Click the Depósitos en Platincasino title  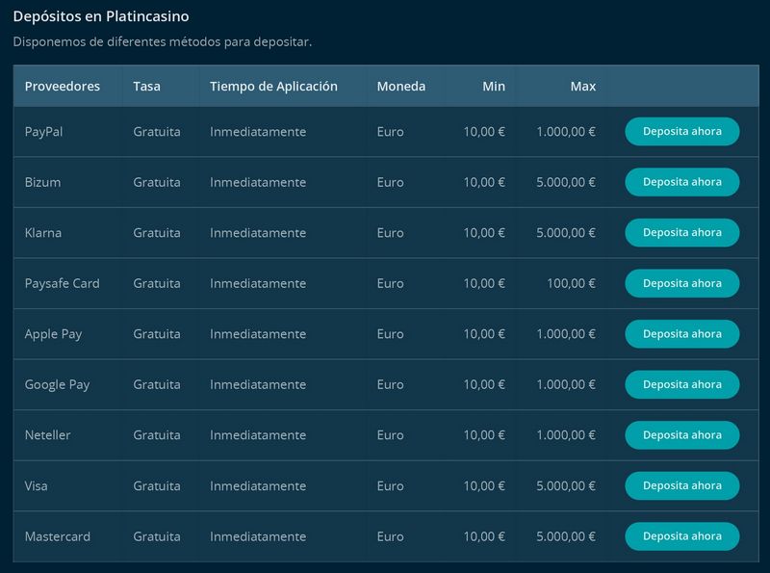pyautogui.click(x=107, y=15)
